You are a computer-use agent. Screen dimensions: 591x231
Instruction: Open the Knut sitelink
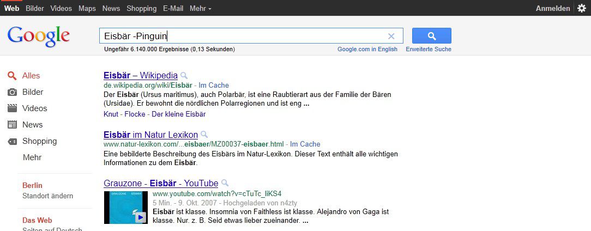(111, 114)
